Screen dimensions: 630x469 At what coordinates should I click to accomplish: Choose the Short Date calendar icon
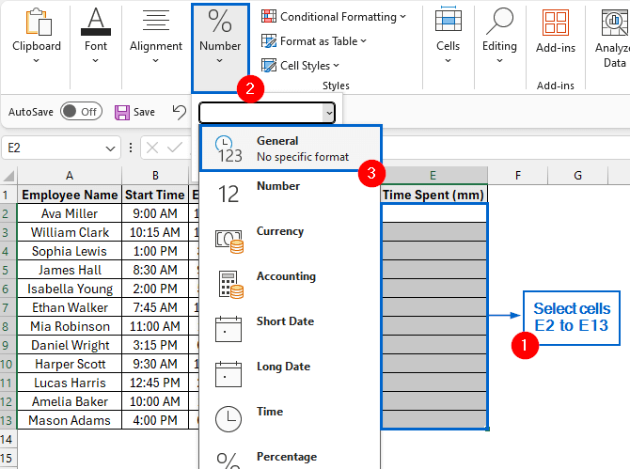[228, 329]
